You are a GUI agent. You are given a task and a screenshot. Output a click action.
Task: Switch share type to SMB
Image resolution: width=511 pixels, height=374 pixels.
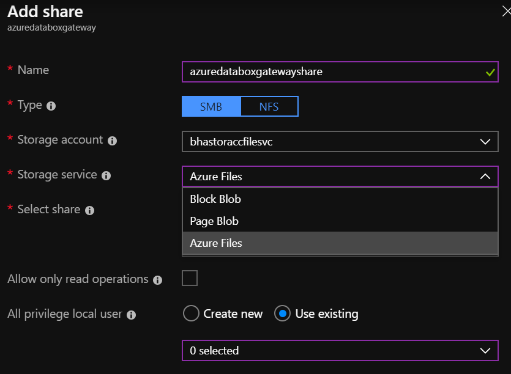pyautogui.click(x=211, y=106)
